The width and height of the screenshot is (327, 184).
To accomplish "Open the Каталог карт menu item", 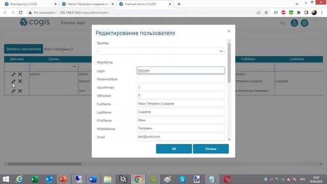I will tap(73, 22).
